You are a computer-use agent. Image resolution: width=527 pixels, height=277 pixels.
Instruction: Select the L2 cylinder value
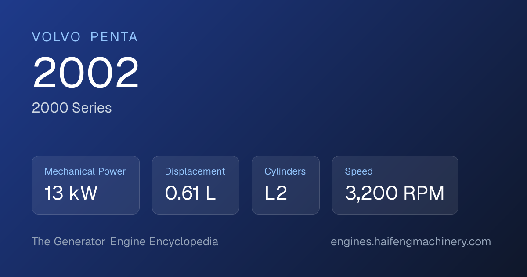click(276, 193)
